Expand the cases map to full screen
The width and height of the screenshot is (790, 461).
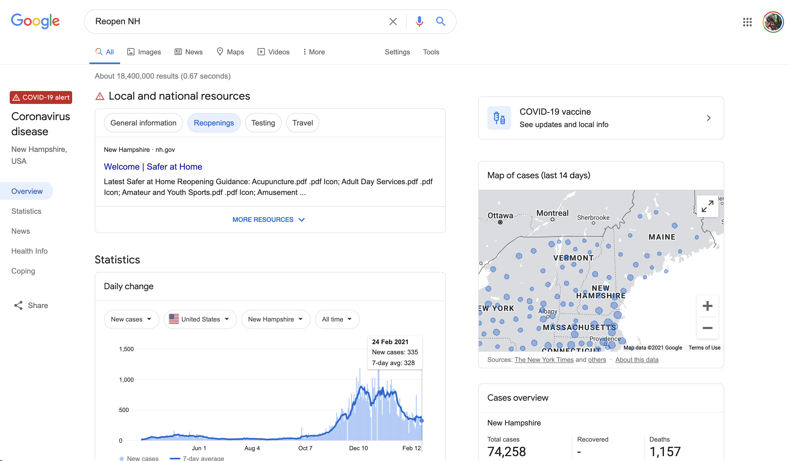click(x=707, y=206)
